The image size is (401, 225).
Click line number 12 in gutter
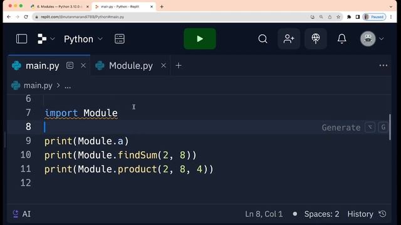[x=26, y=183]
